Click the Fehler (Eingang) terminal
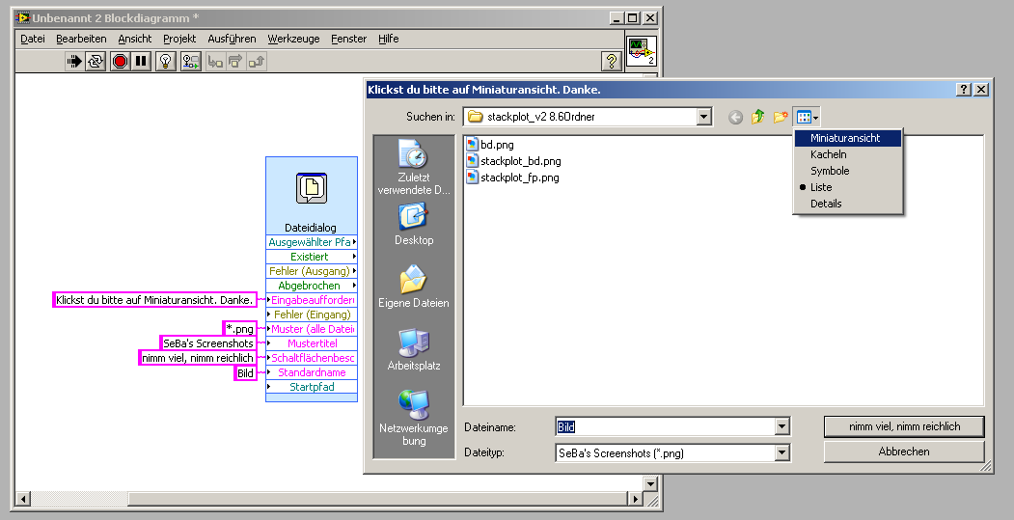This screenshot has width=1014, height=520. click(x=311, y=315)
